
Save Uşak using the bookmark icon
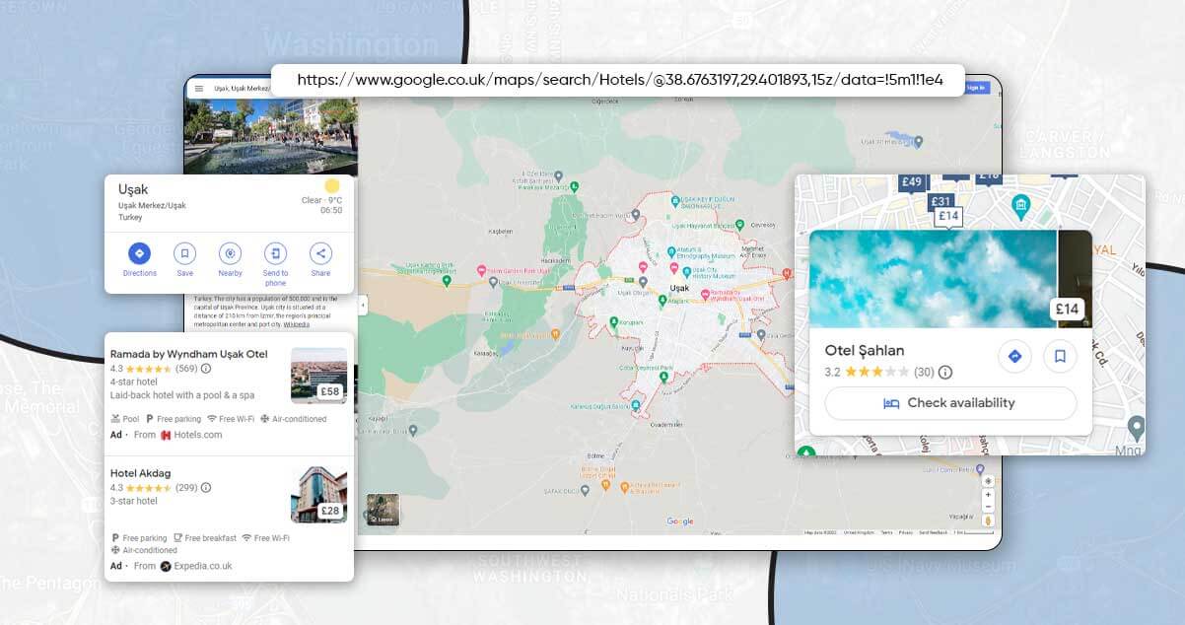pyautogui.click(x=185, y=253)
